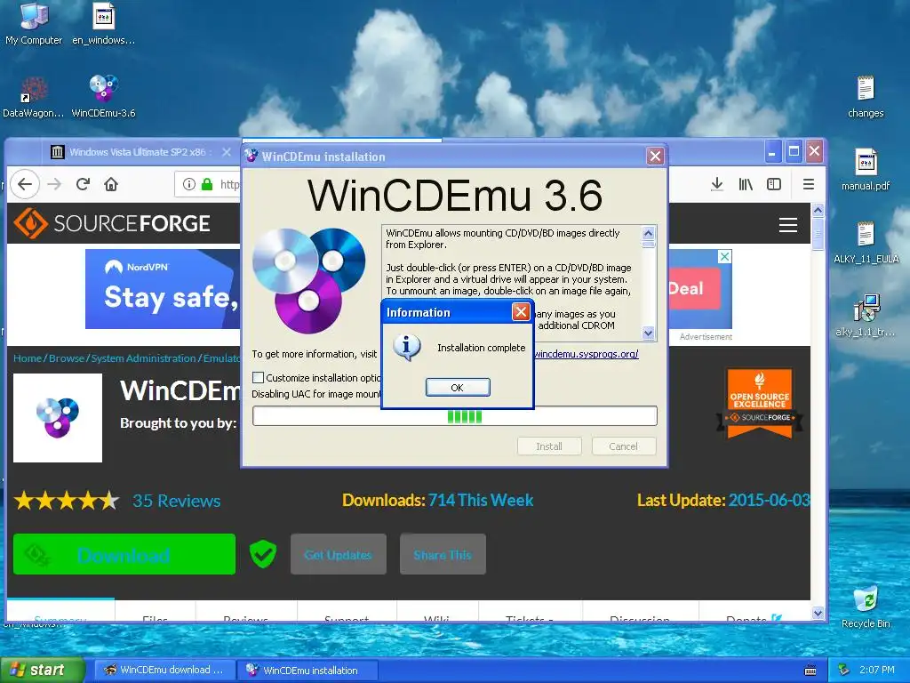This screenshot has height=683, width=910.
Task: Select the alky_1.1_tr installer icon
Action: (x=866, y=316)
